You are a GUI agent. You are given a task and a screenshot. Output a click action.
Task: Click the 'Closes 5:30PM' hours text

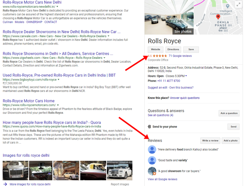coord(175,76)
